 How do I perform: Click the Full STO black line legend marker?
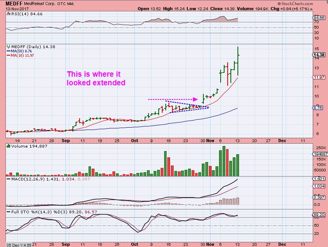click(x=8, y=212)
